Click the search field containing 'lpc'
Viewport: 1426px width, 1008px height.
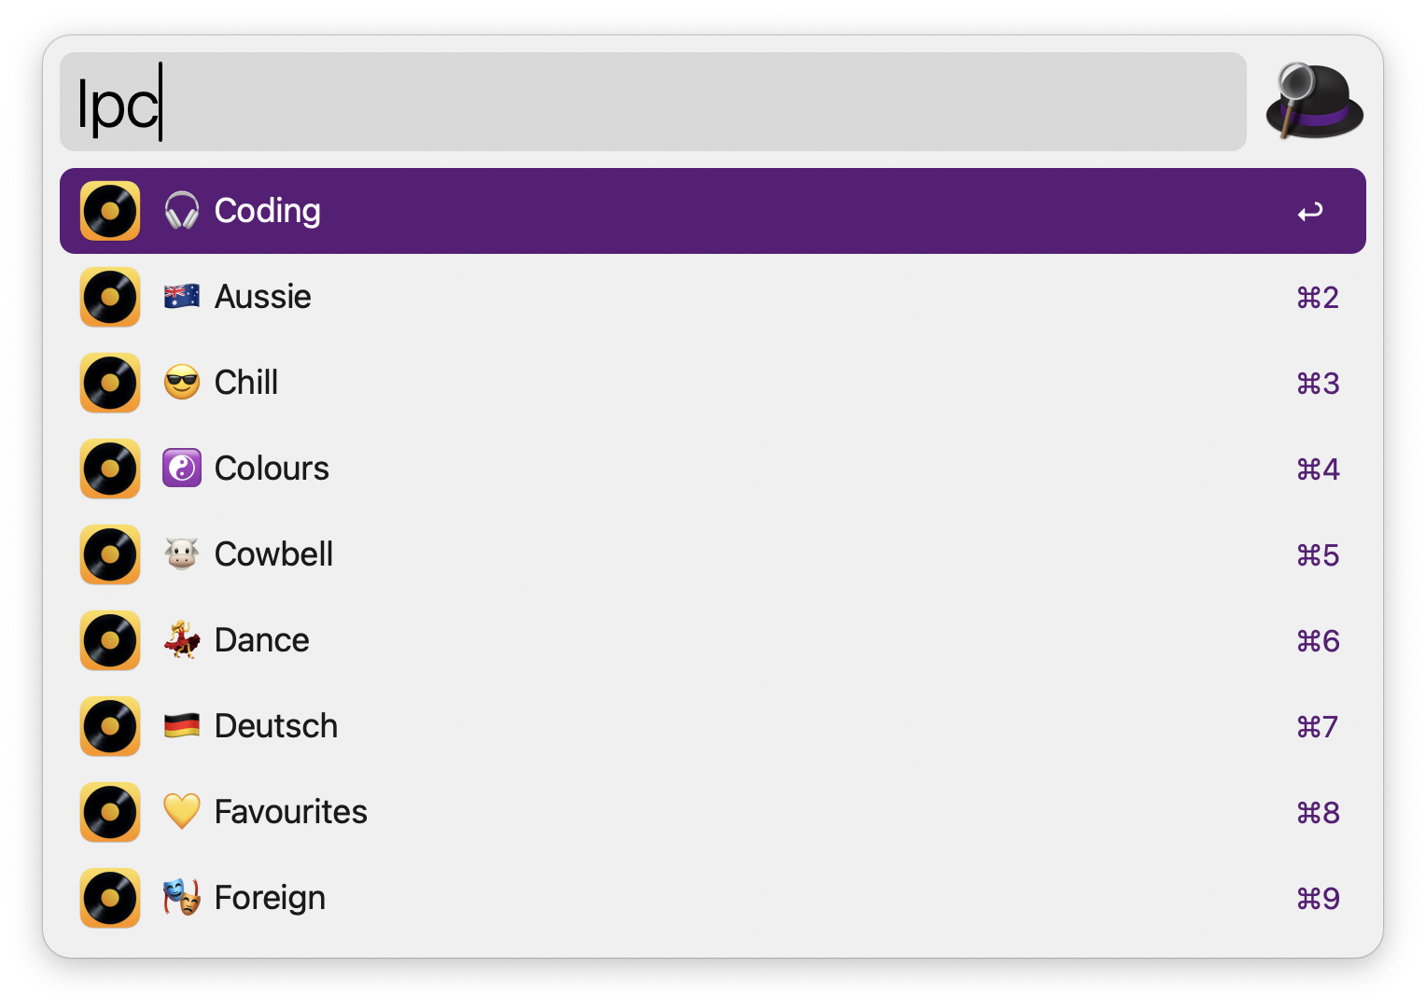(x=653, y=103)
